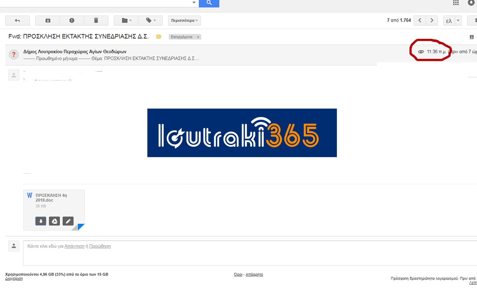Click the Εισερχόμενα label chip

[182, 37]
